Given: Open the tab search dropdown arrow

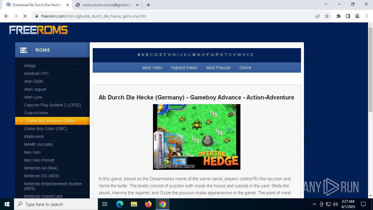Looking at the screenshot, I should (326, 4).
